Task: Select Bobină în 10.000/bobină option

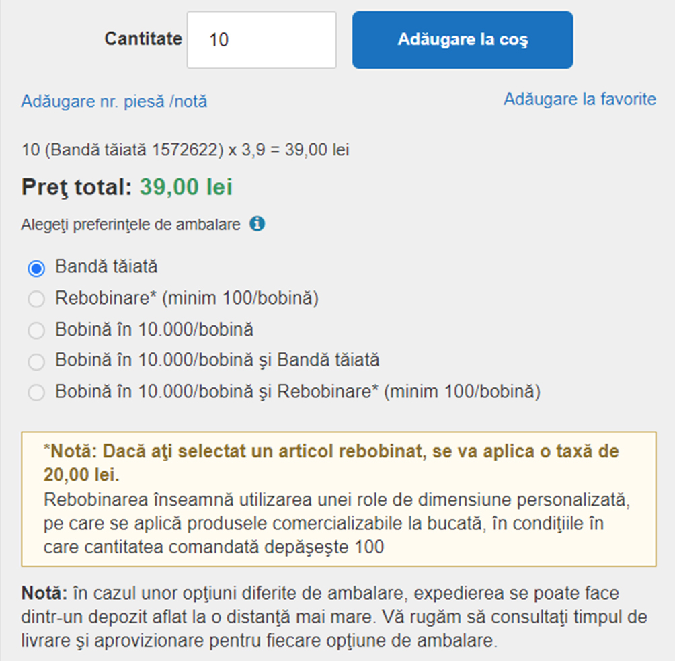Action: click(36, 331)
